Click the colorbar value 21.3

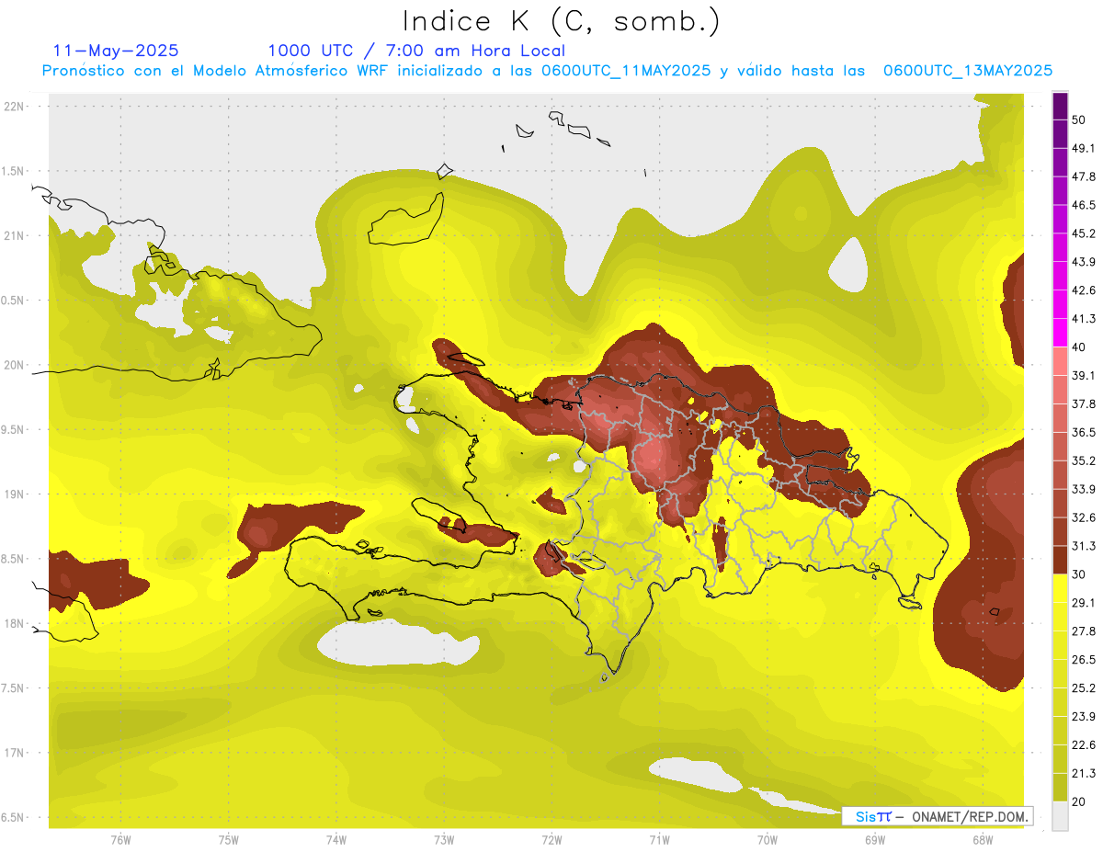[x=1084, y=773]
